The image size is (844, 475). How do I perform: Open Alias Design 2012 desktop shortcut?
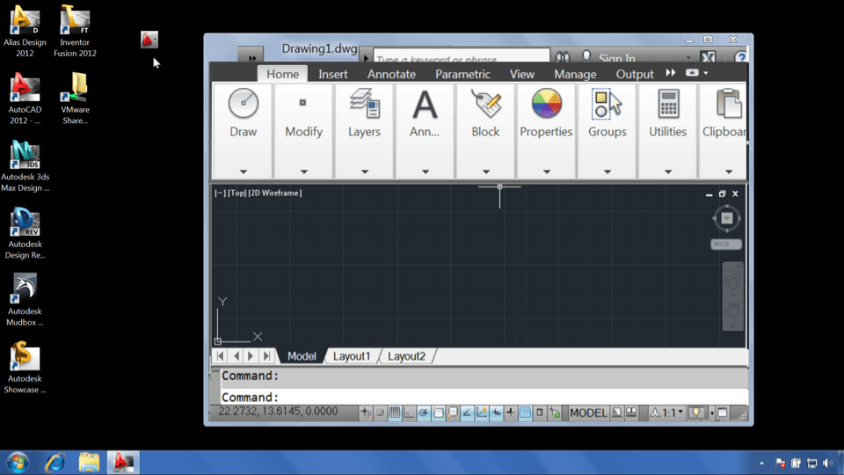[25, 32]
